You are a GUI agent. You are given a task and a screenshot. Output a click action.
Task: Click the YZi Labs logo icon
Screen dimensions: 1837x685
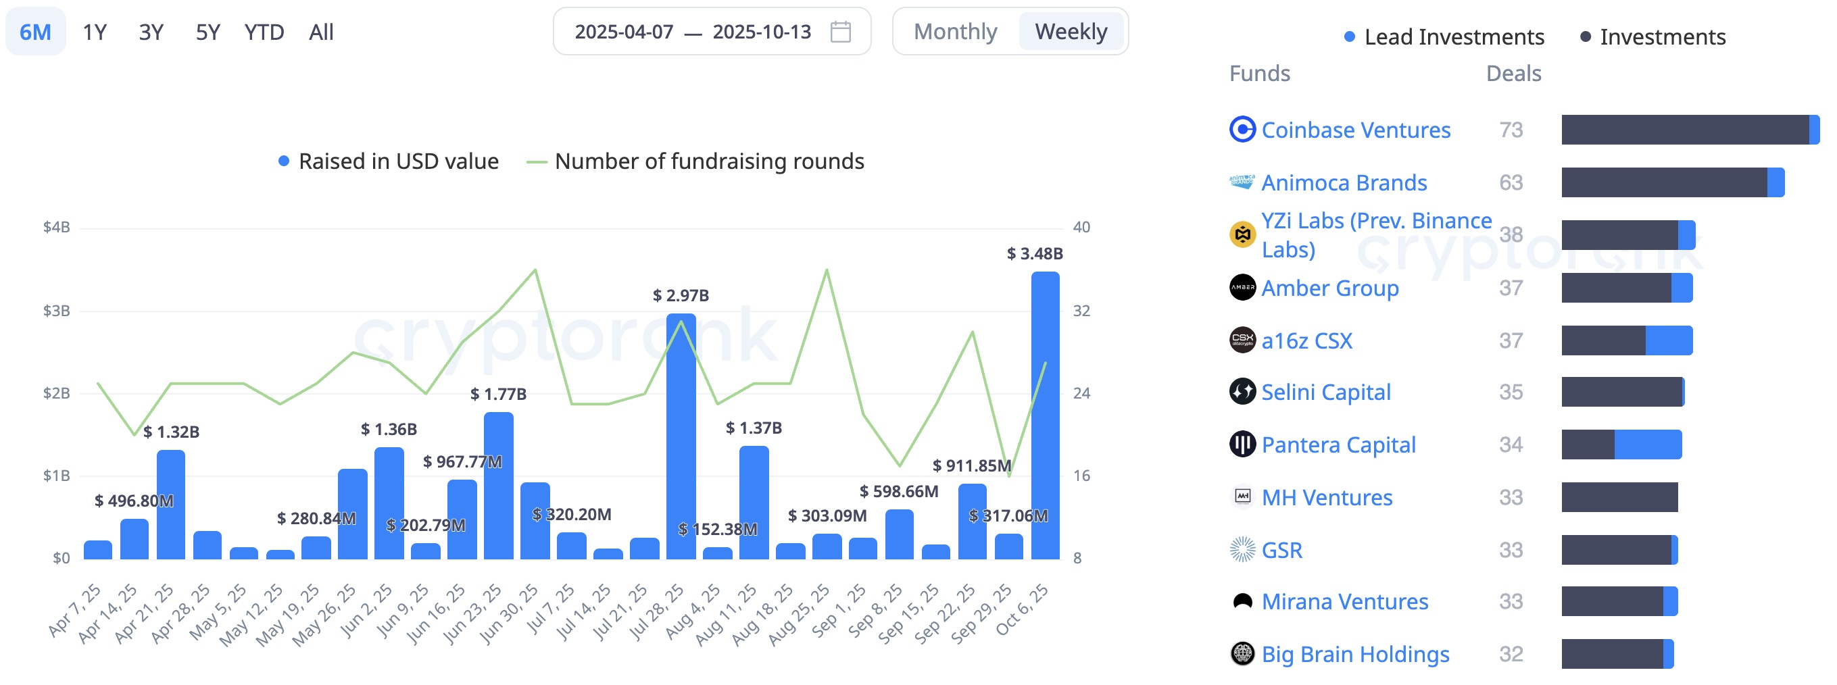(1242, 234)
